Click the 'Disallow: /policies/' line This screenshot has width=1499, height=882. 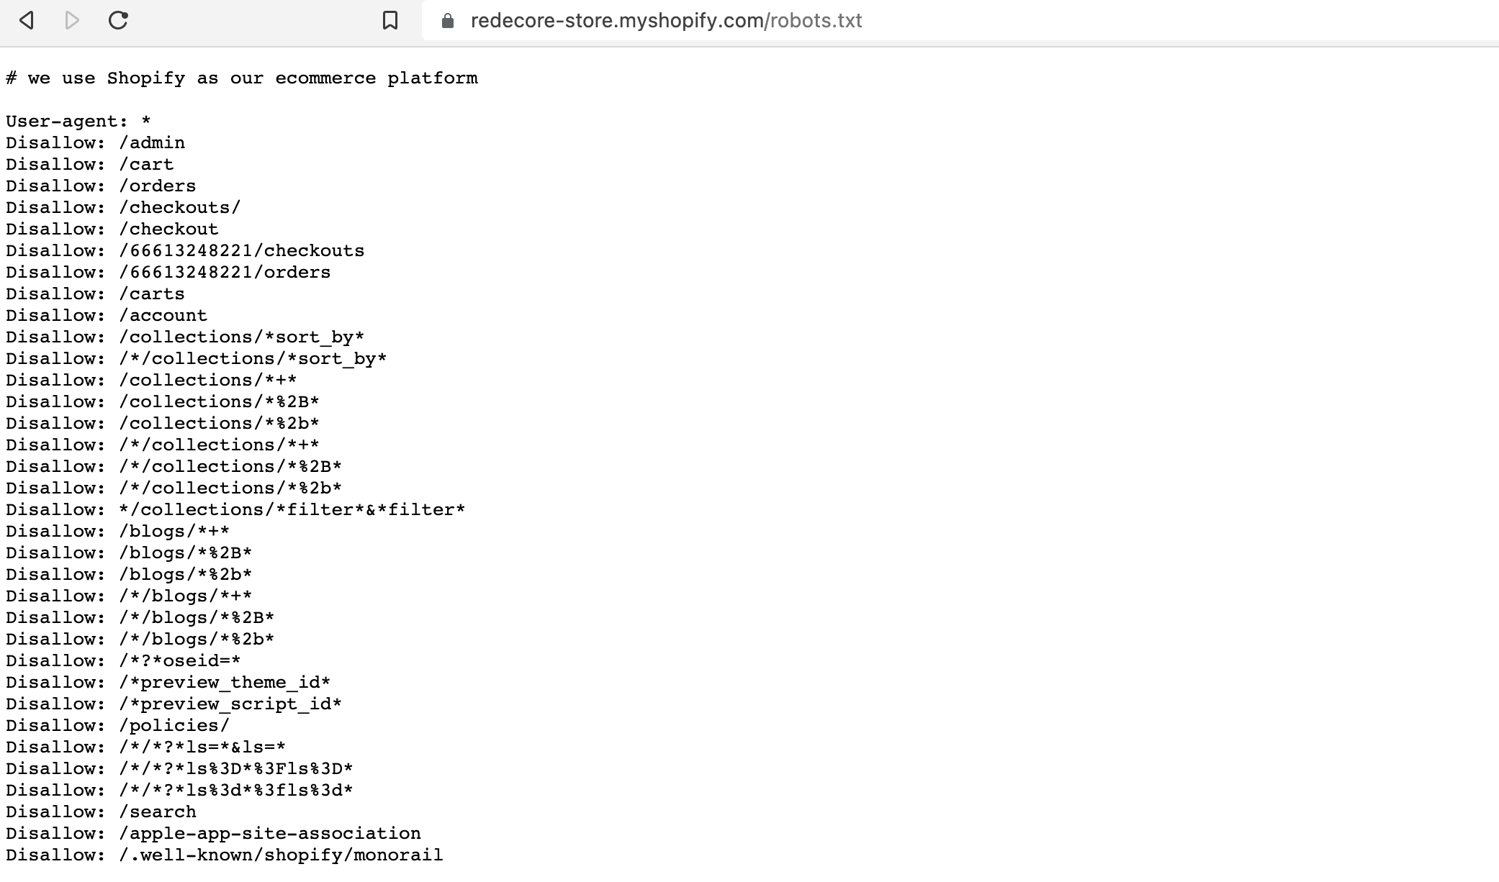pos(117,725)
